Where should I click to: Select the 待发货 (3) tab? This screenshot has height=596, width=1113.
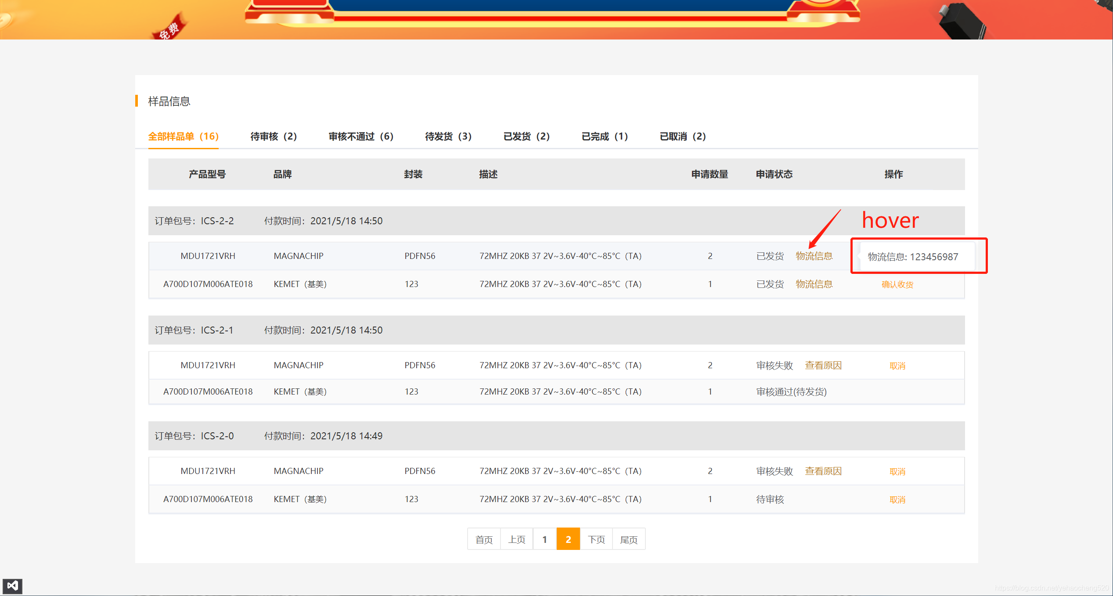pyautogui.click(x=448, y=136)
